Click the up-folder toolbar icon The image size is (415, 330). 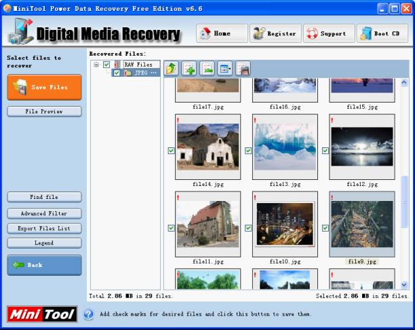click(171, 69)
